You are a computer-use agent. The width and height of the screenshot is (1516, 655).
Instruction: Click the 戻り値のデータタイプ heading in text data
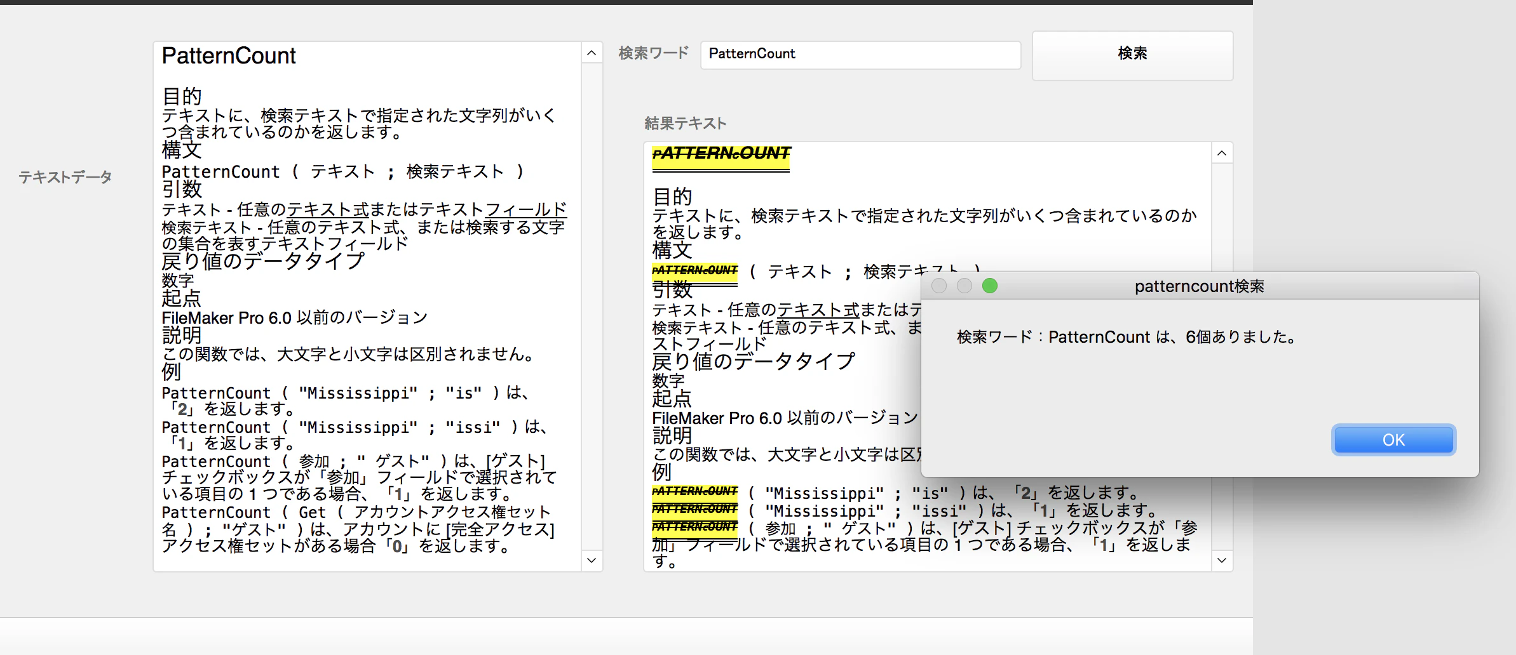(x=263, y=261)
